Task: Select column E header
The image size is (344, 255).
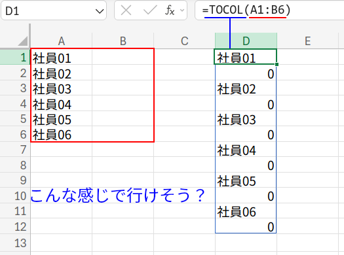Action: point(307,41)
